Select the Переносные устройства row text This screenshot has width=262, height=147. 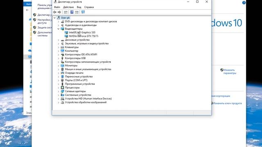pos(79,76)
